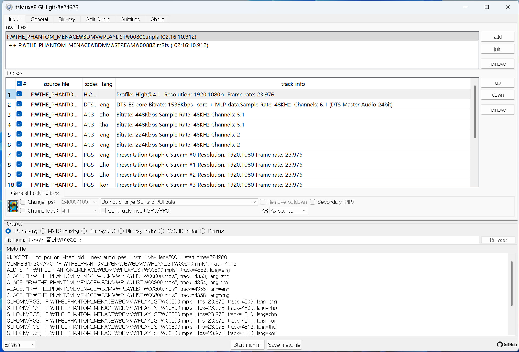
Task: Enable the Change fps checkbox
Action: (23, 202)
